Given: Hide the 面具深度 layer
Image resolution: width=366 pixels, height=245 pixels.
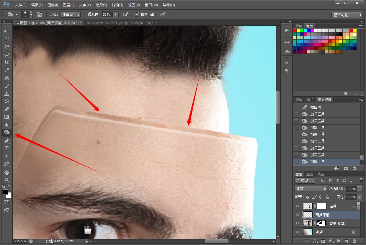Looking at the screenshot, I should point(298,215).
